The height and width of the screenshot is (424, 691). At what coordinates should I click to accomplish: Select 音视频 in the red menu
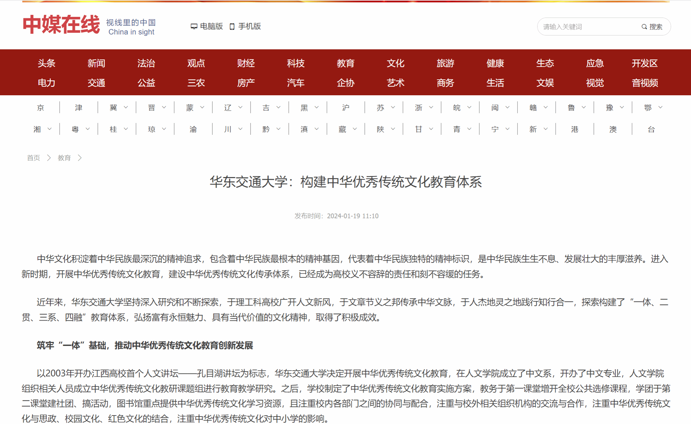tap(645, 83)
